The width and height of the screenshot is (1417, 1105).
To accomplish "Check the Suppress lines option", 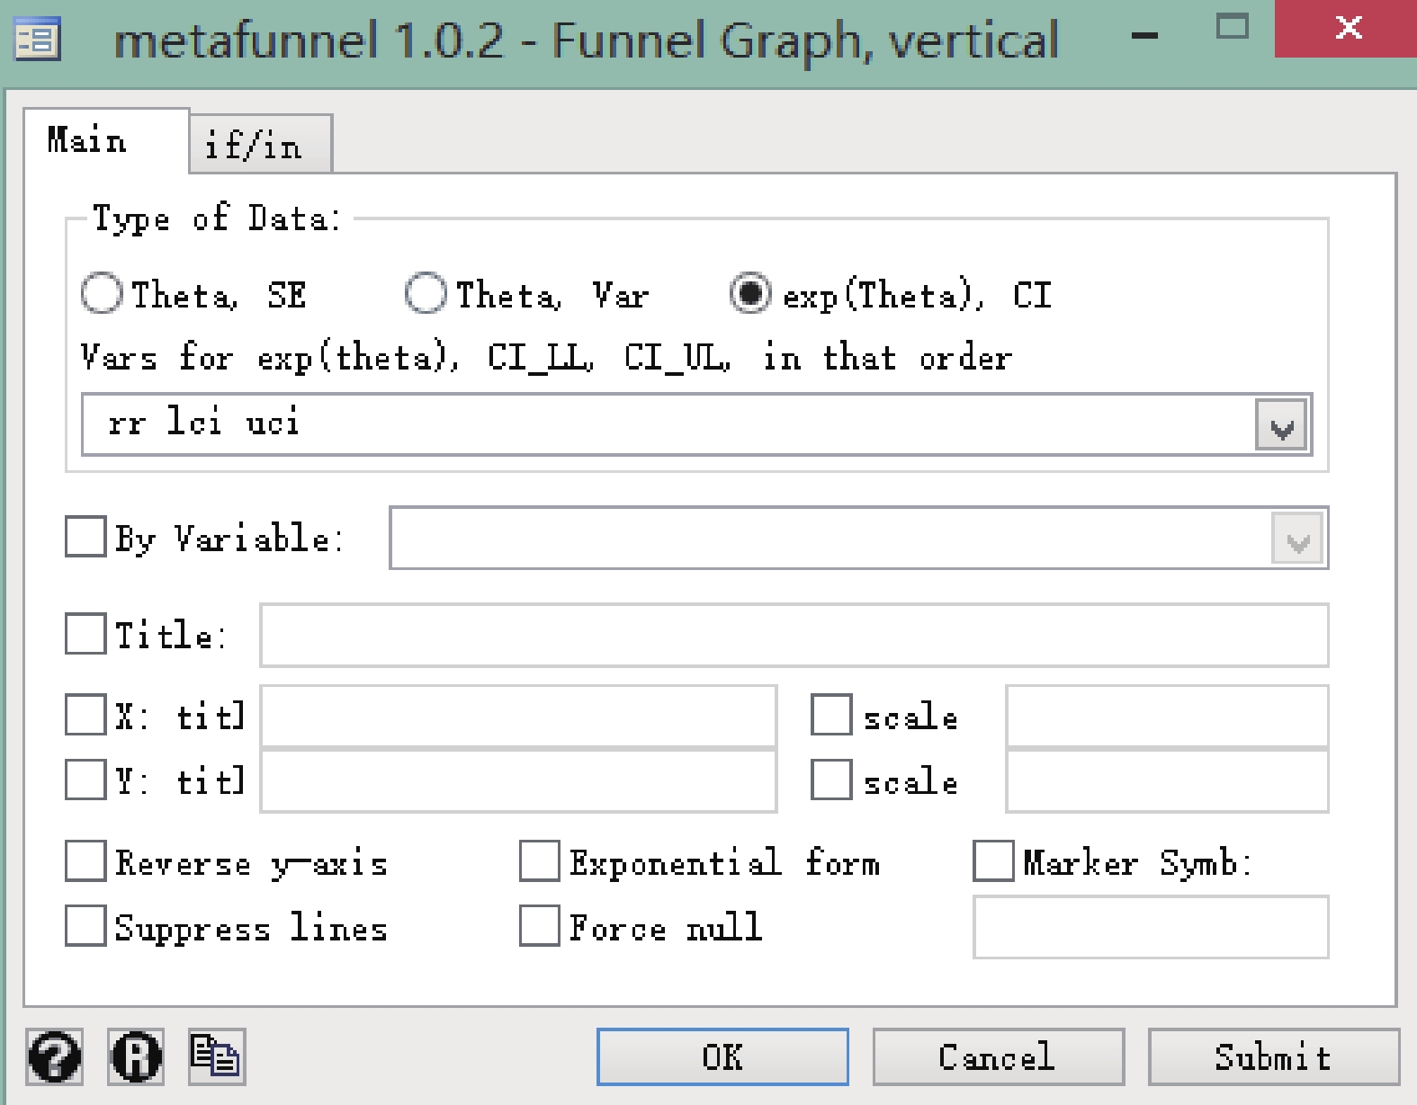I will [x=85, y=926].
